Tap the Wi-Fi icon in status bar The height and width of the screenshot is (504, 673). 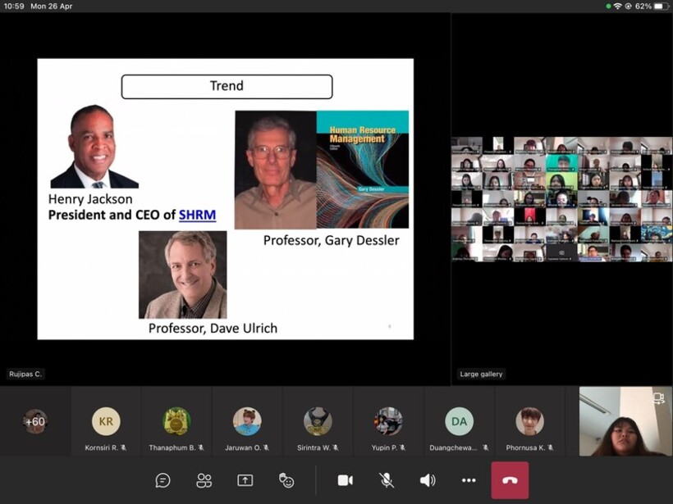tap(617, 6)
